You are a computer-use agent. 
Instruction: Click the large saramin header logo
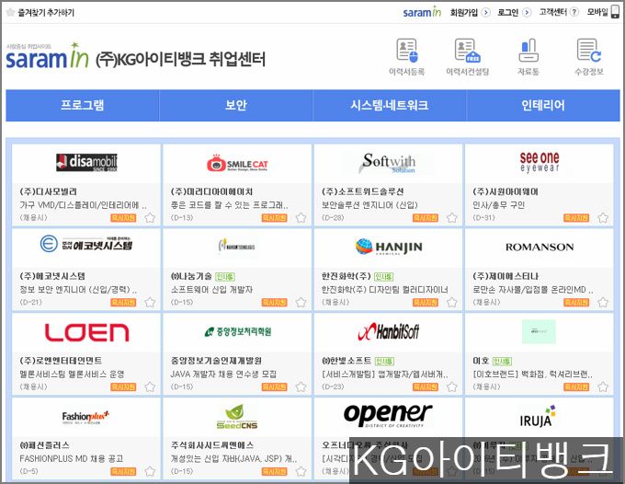(x=47, y=55)
